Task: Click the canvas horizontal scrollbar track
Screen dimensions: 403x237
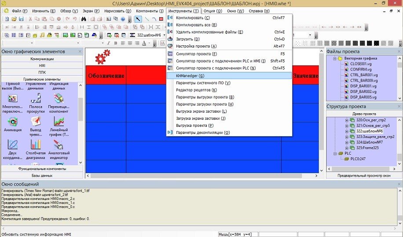Action: [202, 176]
